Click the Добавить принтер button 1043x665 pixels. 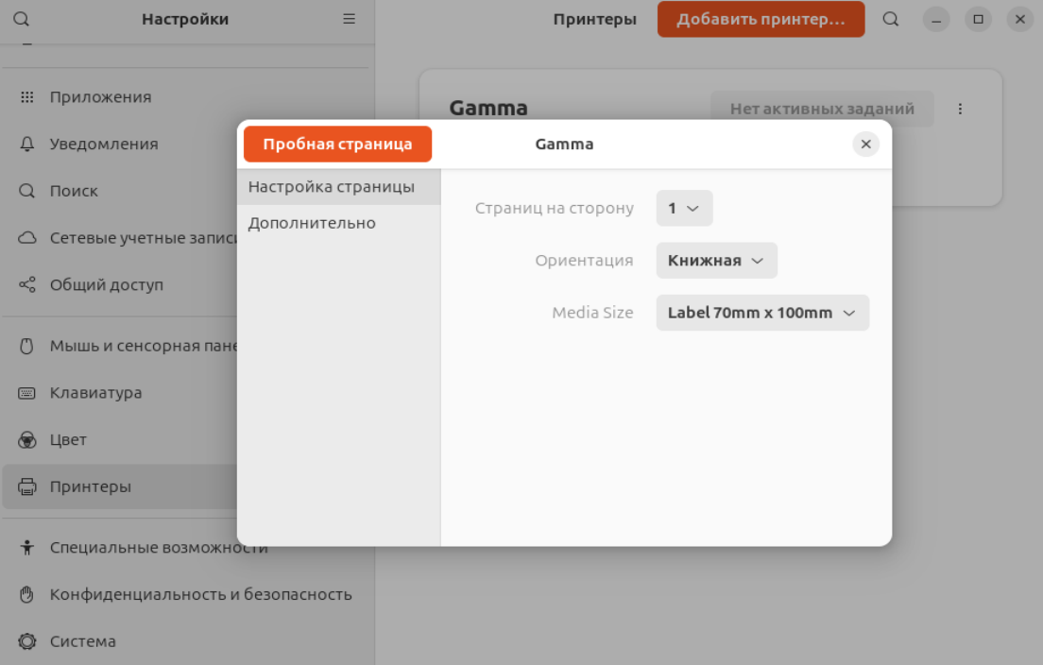tap(761, 19)
